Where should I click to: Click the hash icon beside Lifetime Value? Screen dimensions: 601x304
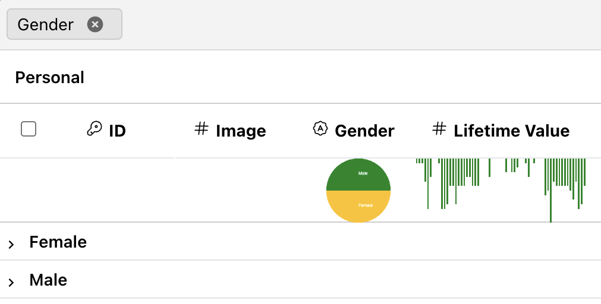pos(439,129)
